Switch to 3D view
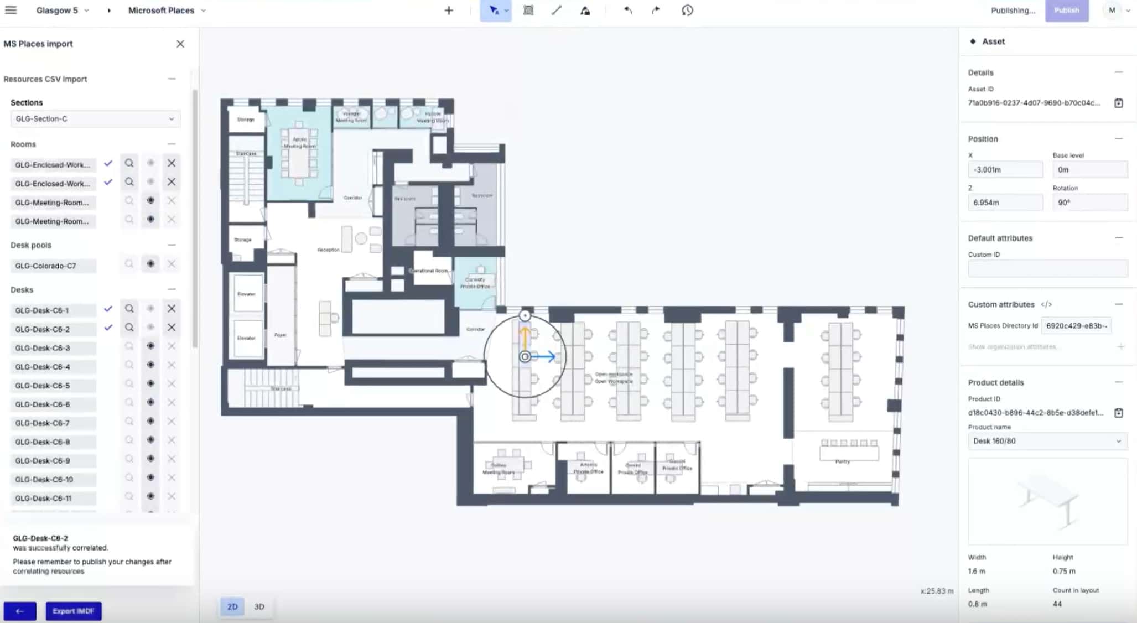Image resolution: width=1137 pixels, height=623 pixels. 259,607
